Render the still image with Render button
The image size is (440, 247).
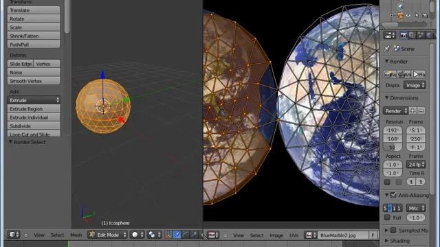click(390, 74)
